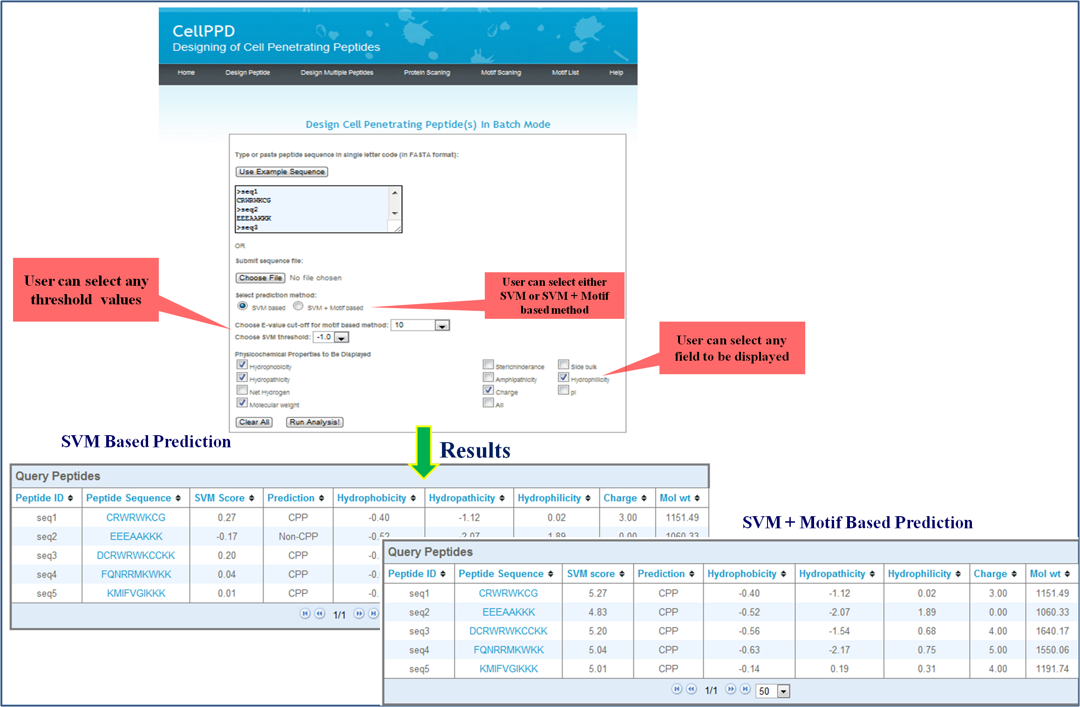Image resolution: width=1080 pixels, height=707 pixels.
Task: Enable the Net Hydrogen checkbox
Action: (x=242, y=390)
